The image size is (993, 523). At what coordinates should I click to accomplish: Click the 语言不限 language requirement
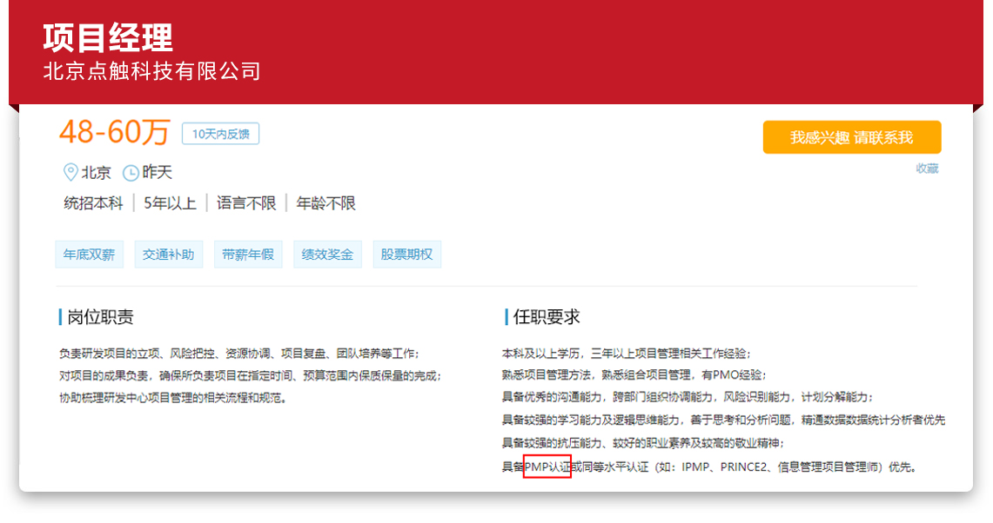tap(246, 203)
